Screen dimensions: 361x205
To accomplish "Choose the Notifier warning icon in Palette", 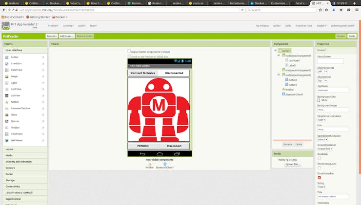I will (7, 102).
